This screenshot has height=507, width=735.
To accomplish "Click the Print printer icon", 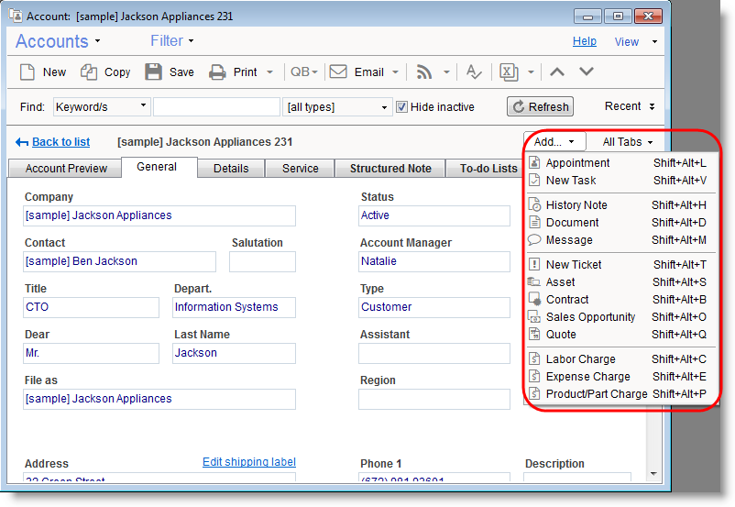I will point(217,72).
